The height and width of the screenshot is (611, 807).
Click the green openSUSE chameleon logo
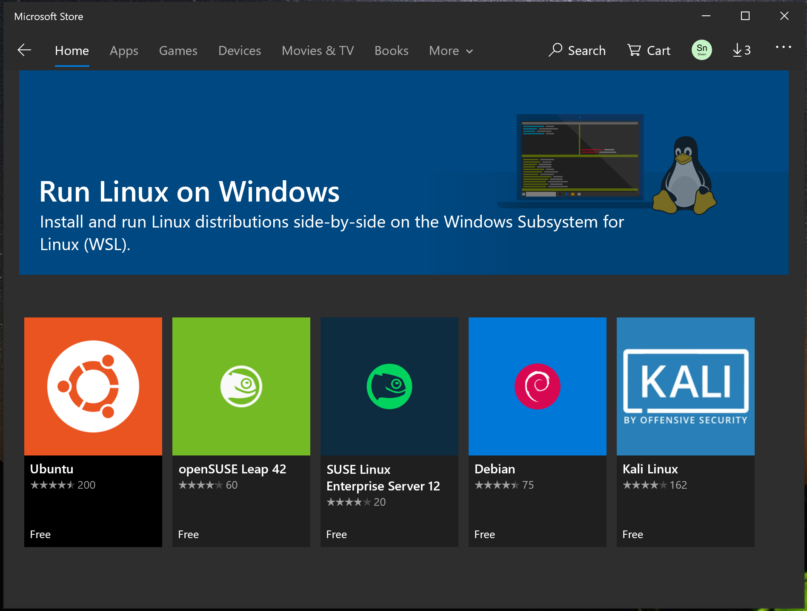point(241,386)
